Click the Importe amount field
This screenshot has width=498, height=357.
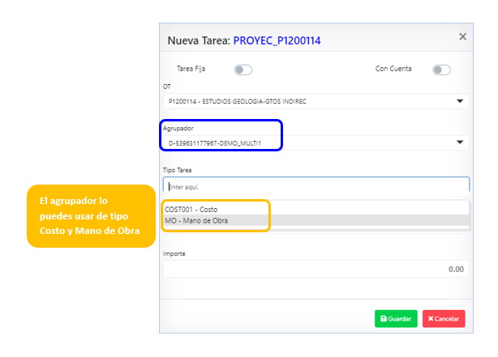[316, 270]
